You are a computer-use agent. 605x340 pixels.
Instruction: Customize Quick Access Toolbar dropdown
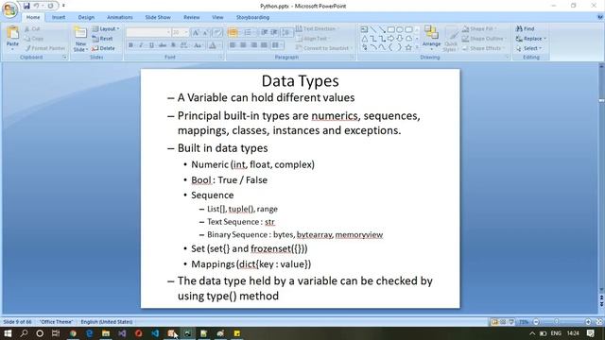tap(63, 6)
